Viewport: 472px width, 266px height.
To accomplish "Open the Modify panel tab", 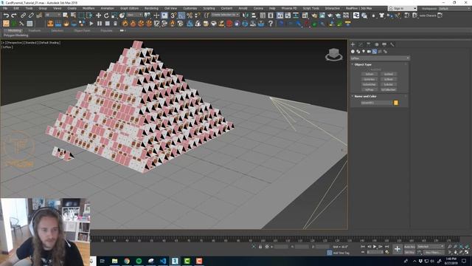I will [361, 44].
